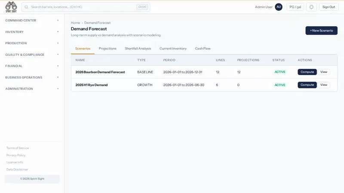
Task: Open the Data Disclaimer link
Action: 17,169
